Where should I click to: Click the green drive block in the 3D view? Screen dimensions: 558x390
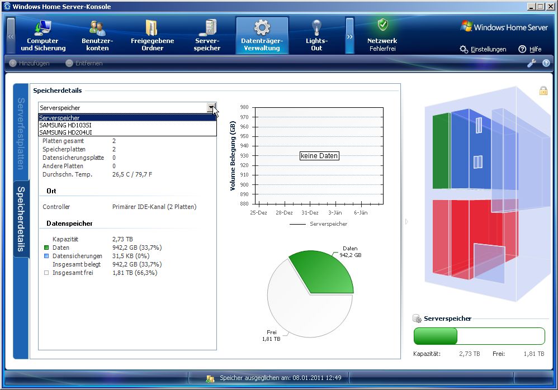pos(441,151)
